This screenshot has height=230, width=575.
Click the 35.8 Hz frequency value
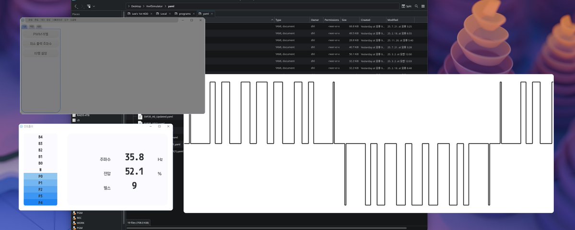[x=134, y=157]
